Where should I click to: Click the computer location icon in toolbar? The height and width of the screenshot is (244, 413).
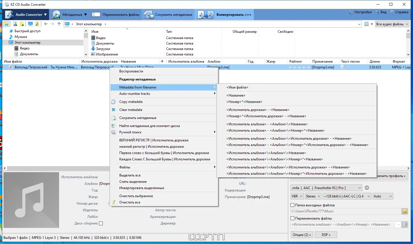(30, 24)
